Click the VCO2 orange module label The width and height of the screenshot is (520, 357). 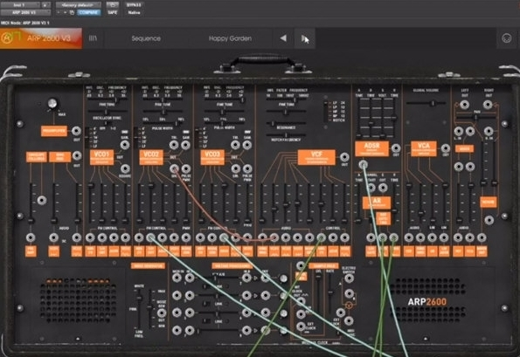[151, 157]
